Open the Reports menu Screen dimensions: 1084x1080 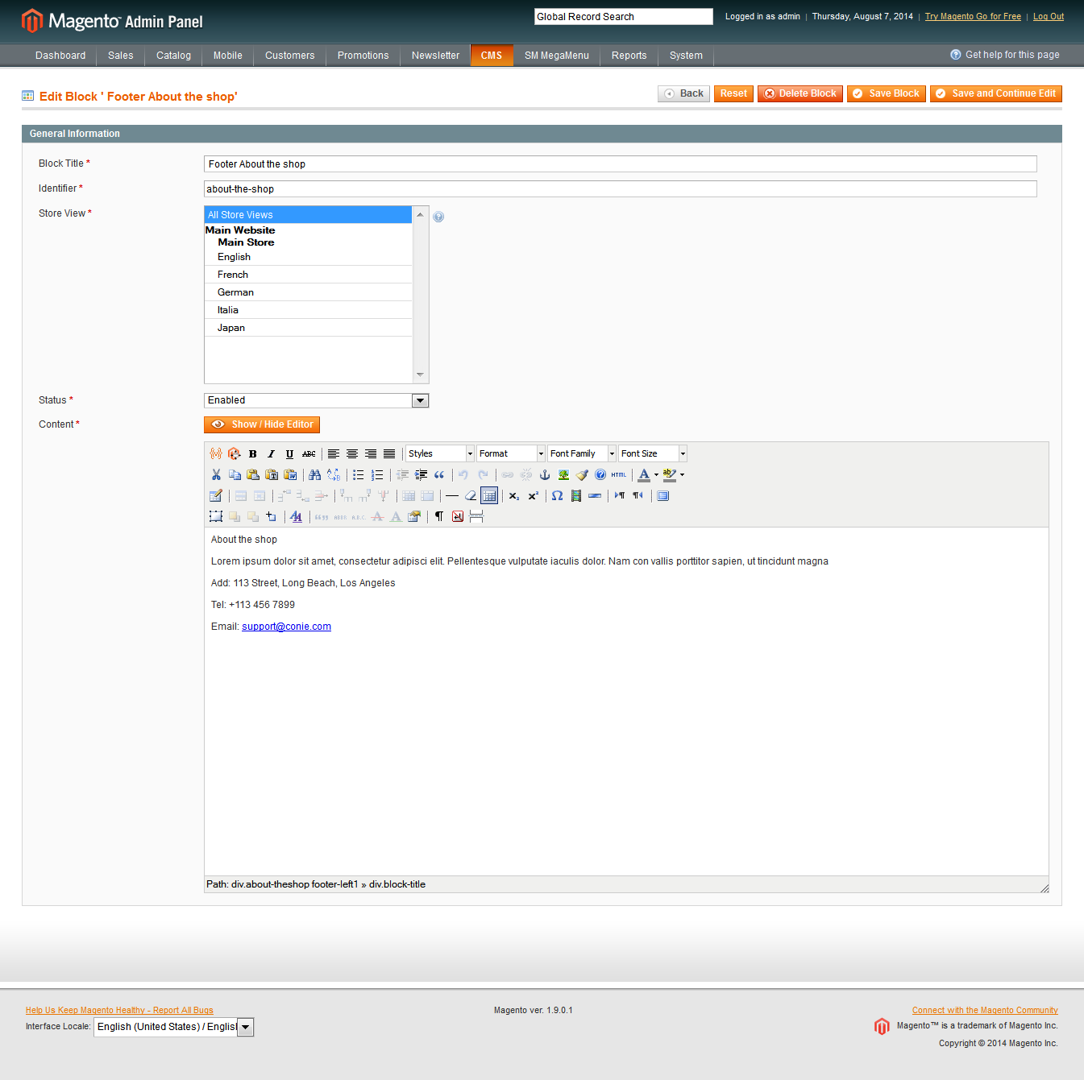pyautogui.click(x=629, y=56)
